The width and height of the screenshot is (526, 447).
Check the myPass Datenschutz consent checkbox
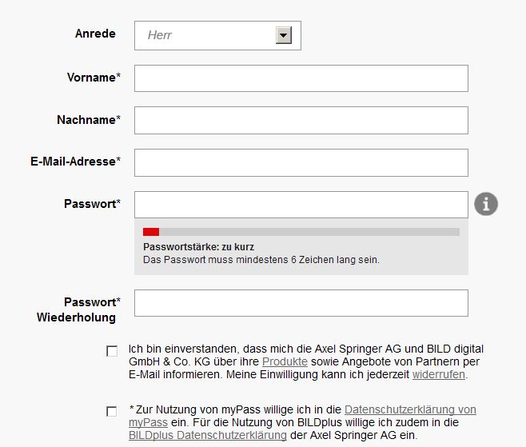(112, 412)
